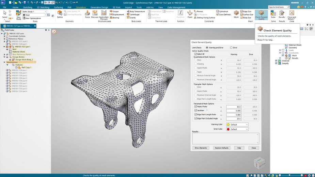Switch to the Generative Design tab

99,7
